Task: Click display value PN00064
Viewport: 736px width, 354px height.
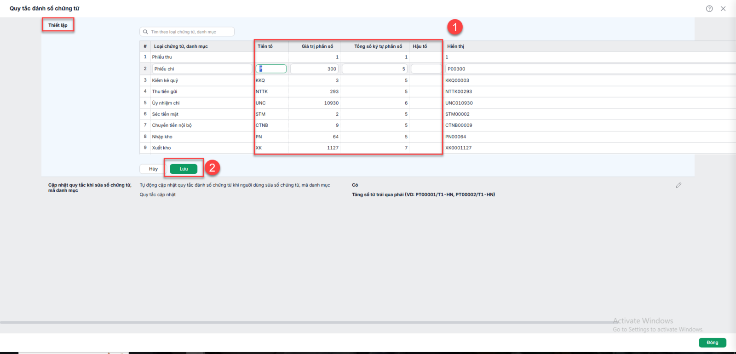Action: point(455,137)
